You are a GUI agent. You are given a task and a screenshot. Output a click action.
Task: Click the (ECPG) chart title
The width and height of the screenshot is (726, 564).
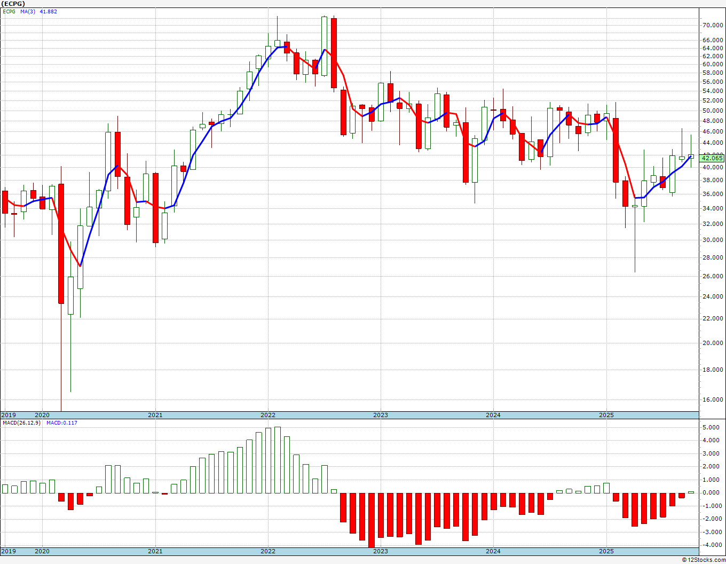(x=13, y=4)
